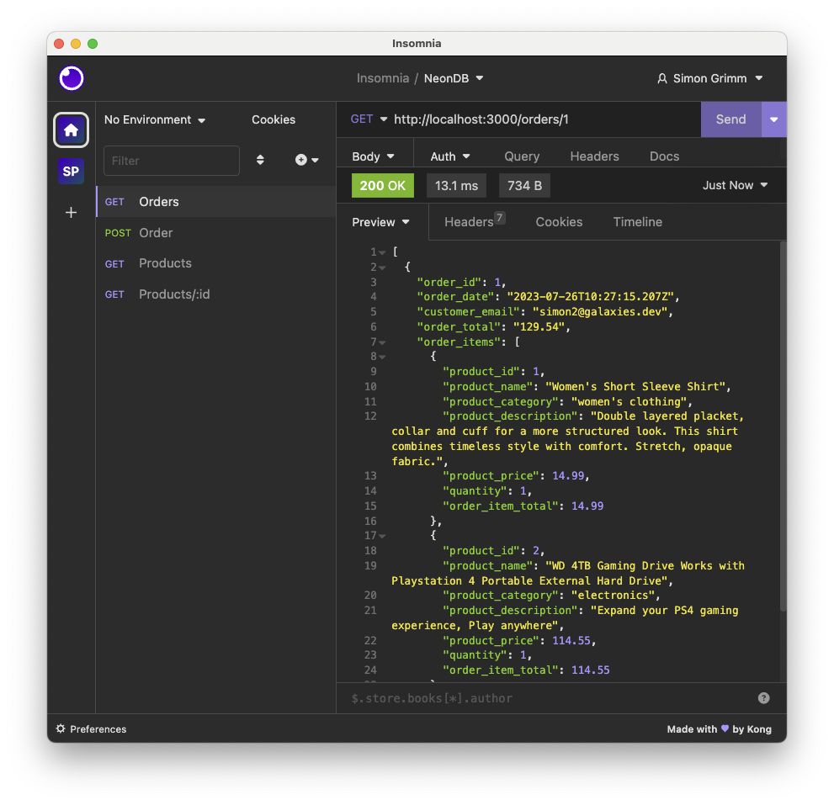Switch to the response Cookies tab
Screen dimensions: 834x805
[559, 222]
